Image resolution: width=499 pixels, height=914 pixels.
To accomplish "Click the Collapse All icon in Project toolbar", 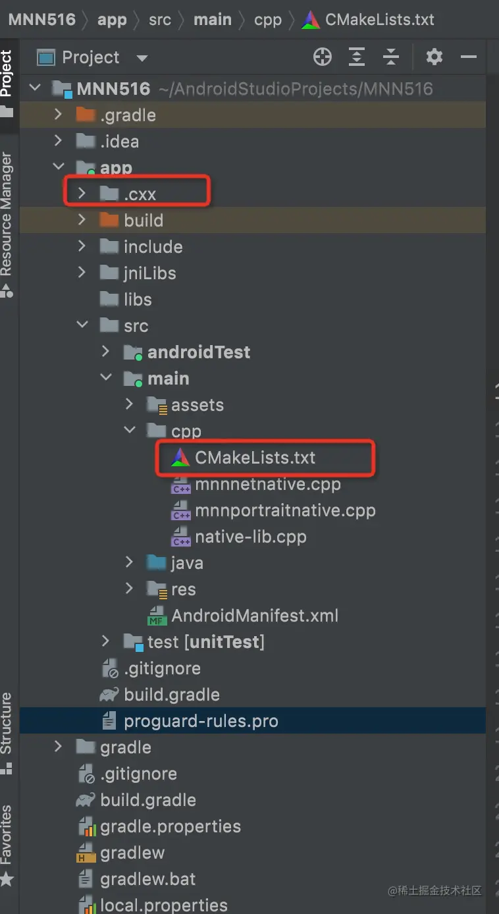I will (x=391, y=57).
